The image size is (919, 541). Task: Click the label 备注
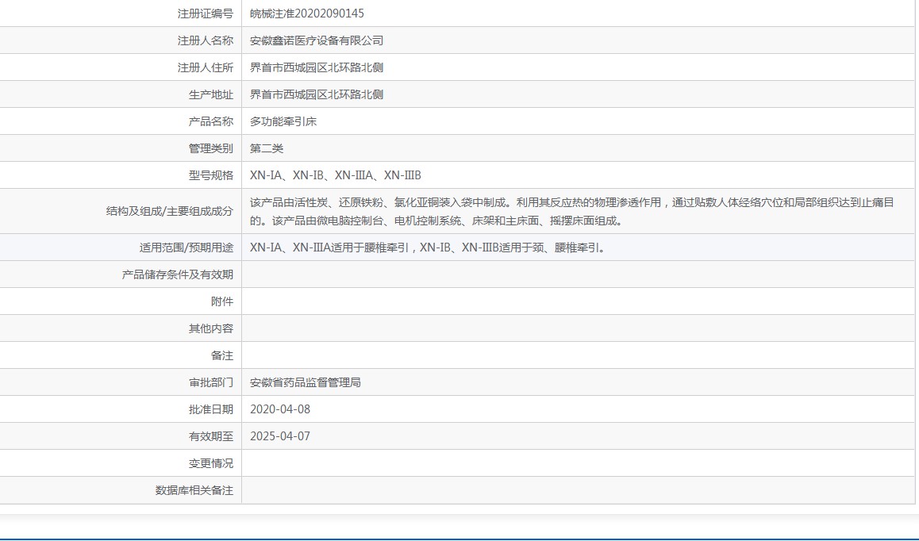(x=222, y=355)
